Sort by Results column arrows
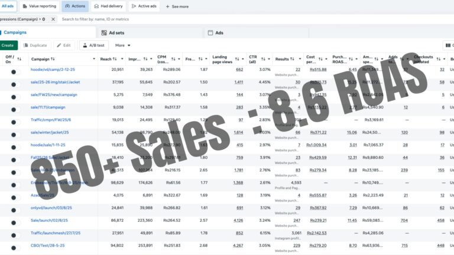Screen dimensions: 454x255 pyautogui.click(x=292, y=59)
